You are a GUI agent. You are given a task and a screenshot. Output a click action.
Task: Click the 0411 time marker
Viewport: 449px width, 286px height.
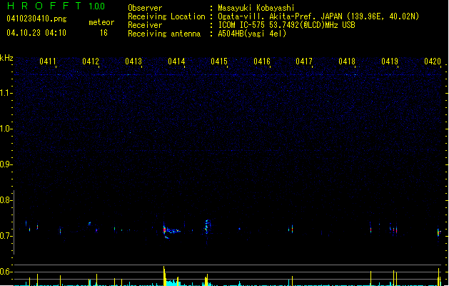coord(48,61)
